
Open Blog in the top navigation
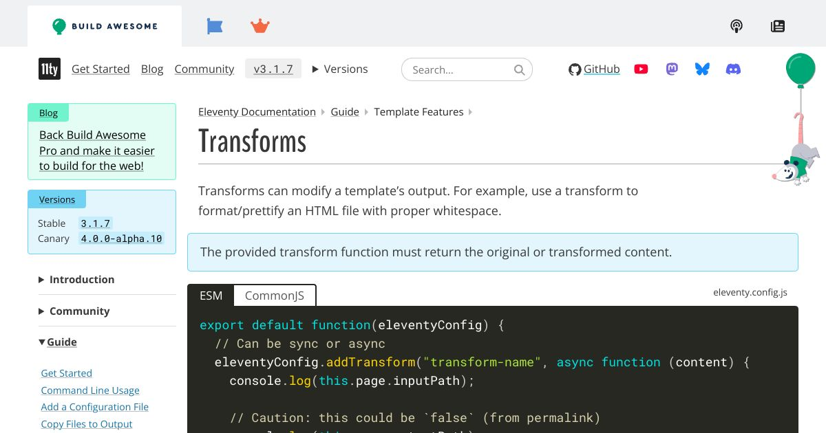(x=152, y=69)
